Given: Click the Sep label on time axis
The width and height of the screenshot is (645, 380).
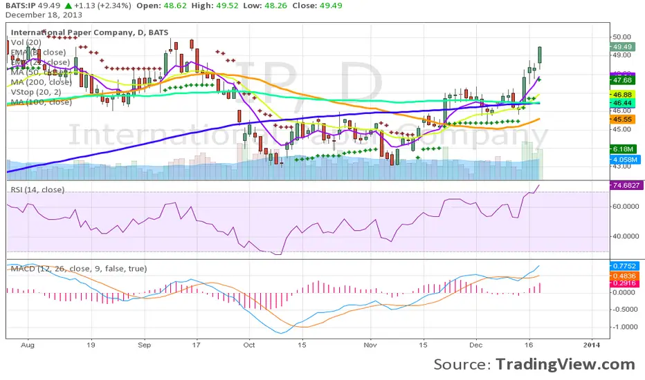Looking at the screenshot, I should click(145, 345).
